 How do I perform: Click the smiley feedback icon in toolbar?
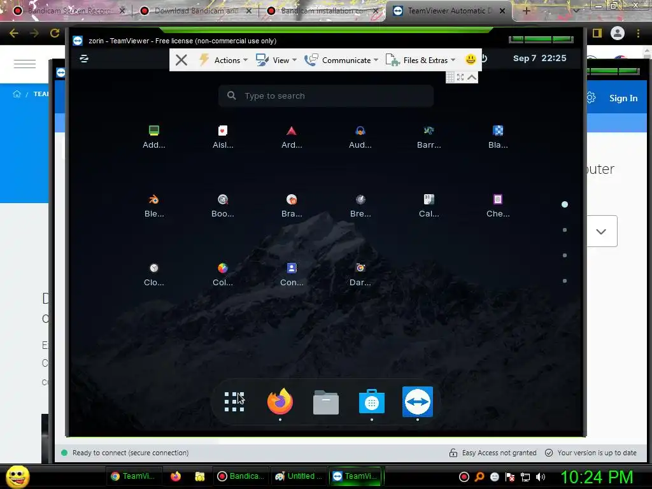471,59
